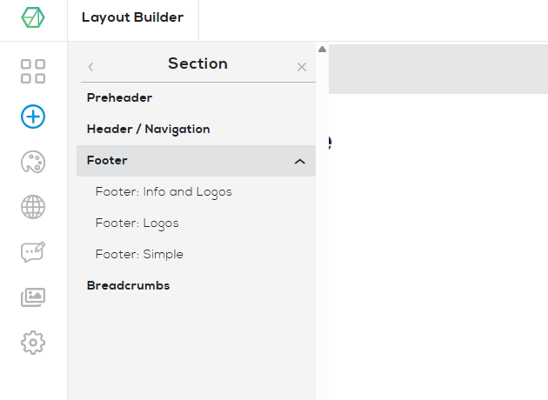Screen dimensions: 548x400
Task: Open the comment edit icon
Action: pos(33,252)
